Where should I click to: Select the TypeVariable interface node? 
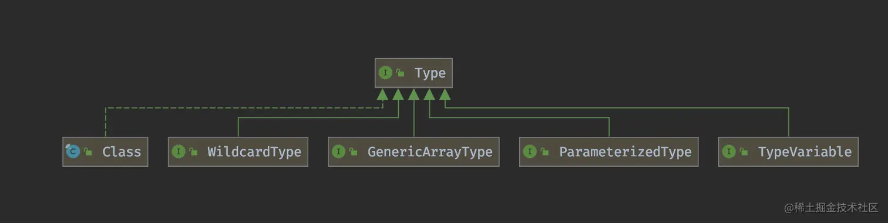788,151
